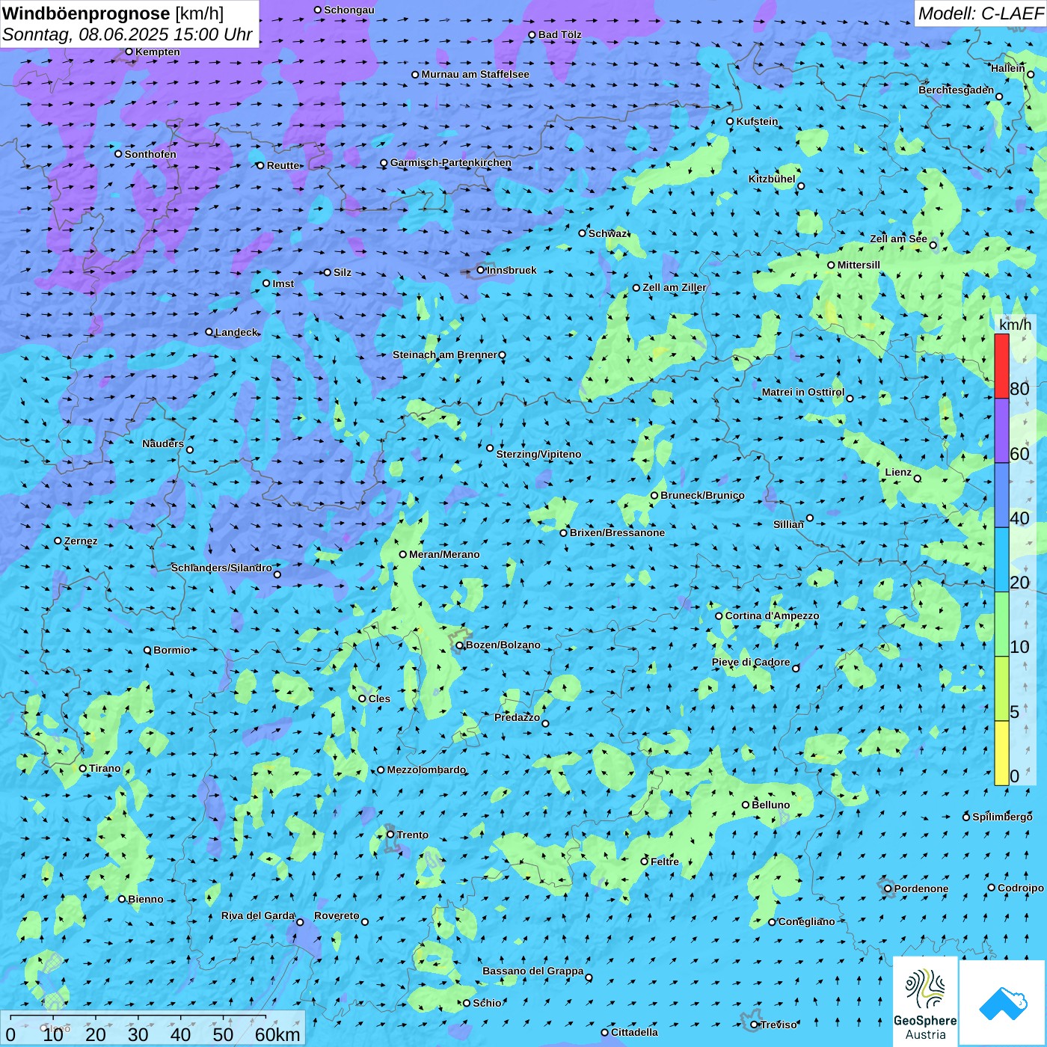This screenshot has width=1047, height=1047.
Task: Click the Conegliano label
Action: tap(806, 921)
